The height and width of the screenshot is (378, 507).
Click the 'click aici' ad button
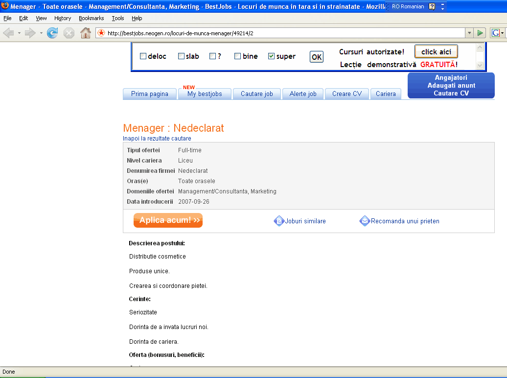436,51
